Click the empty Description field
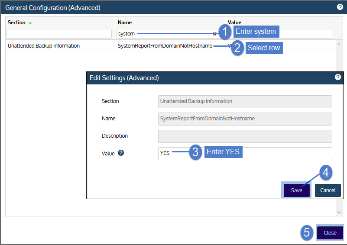This screenshot has width=347, height=245. tap(245, 136)
